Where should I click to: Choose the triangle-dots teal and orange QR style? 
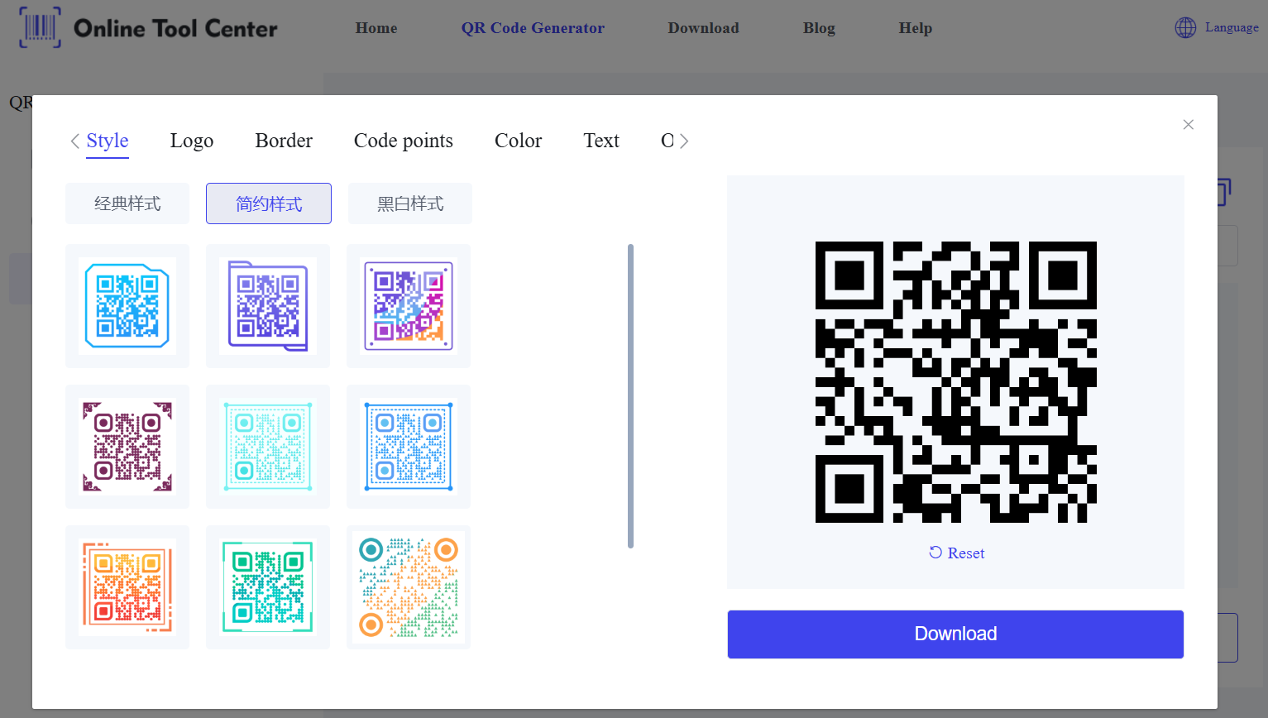pos(409,587)
